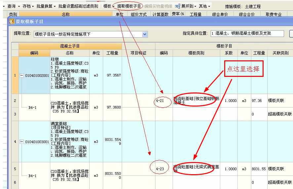Click the 工程量 header in background grid
This screenshot has width=293, height=189.
tap(196, 14)
